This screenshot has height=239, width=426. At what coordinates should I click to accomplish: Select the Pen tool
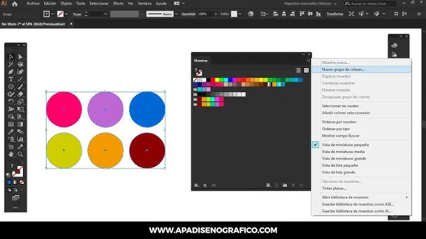pos(11,72)
